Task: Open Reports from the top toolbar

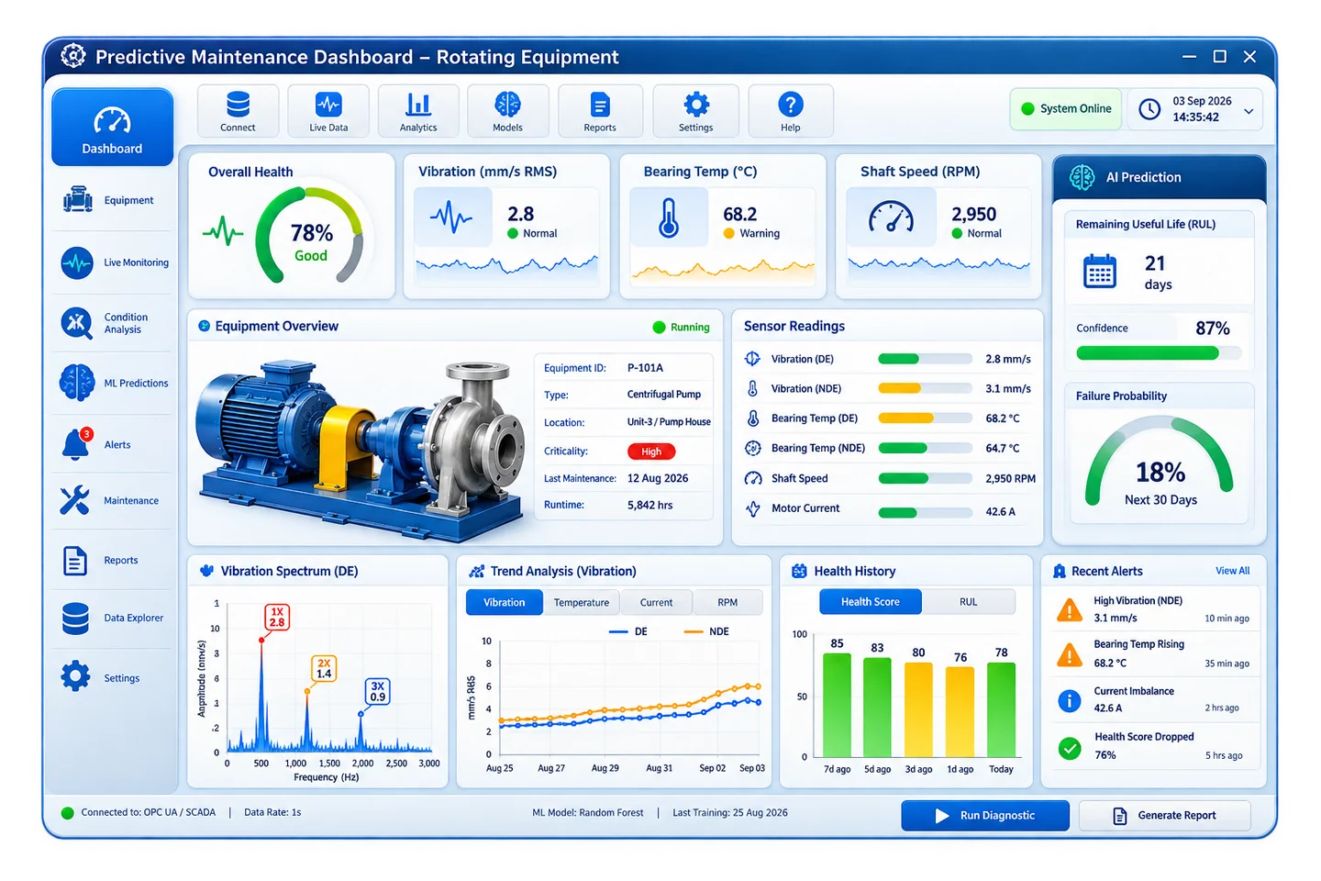Action: click(x=600, y=111)
